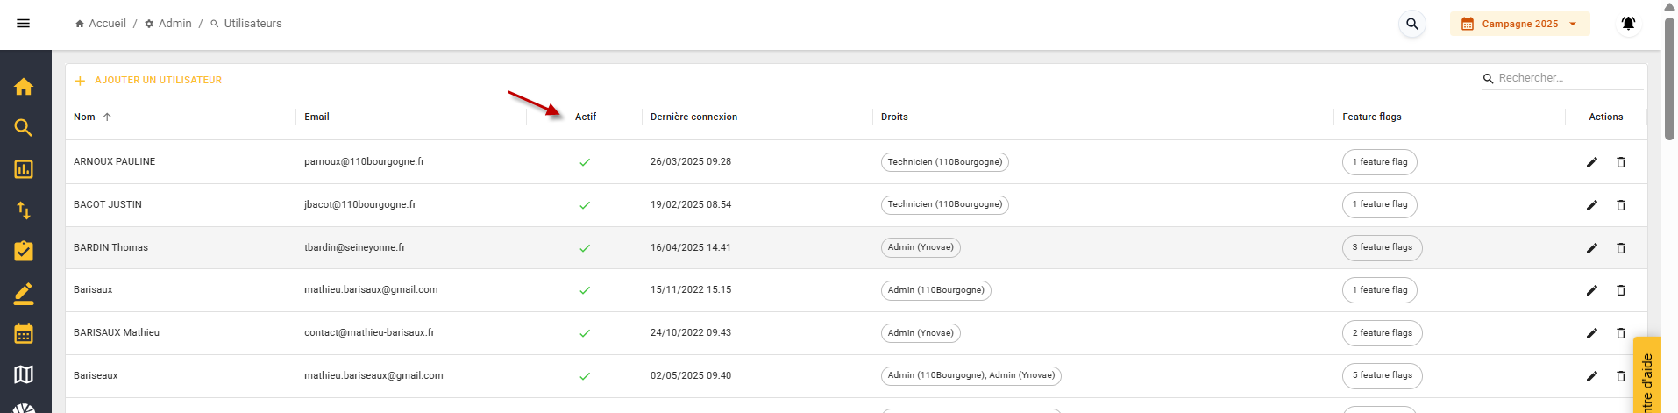This screenshot has width=1678, height=413.
Task: Click the up-down arrows sidebar icon
Action: point(24,210)
